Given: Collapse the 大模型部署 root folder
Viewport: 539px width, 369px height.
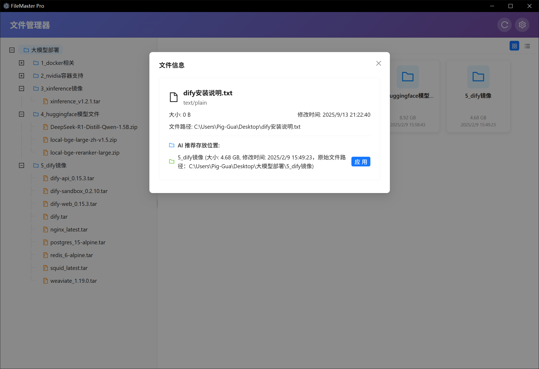Looking at the screenshot, I should 12,50.
